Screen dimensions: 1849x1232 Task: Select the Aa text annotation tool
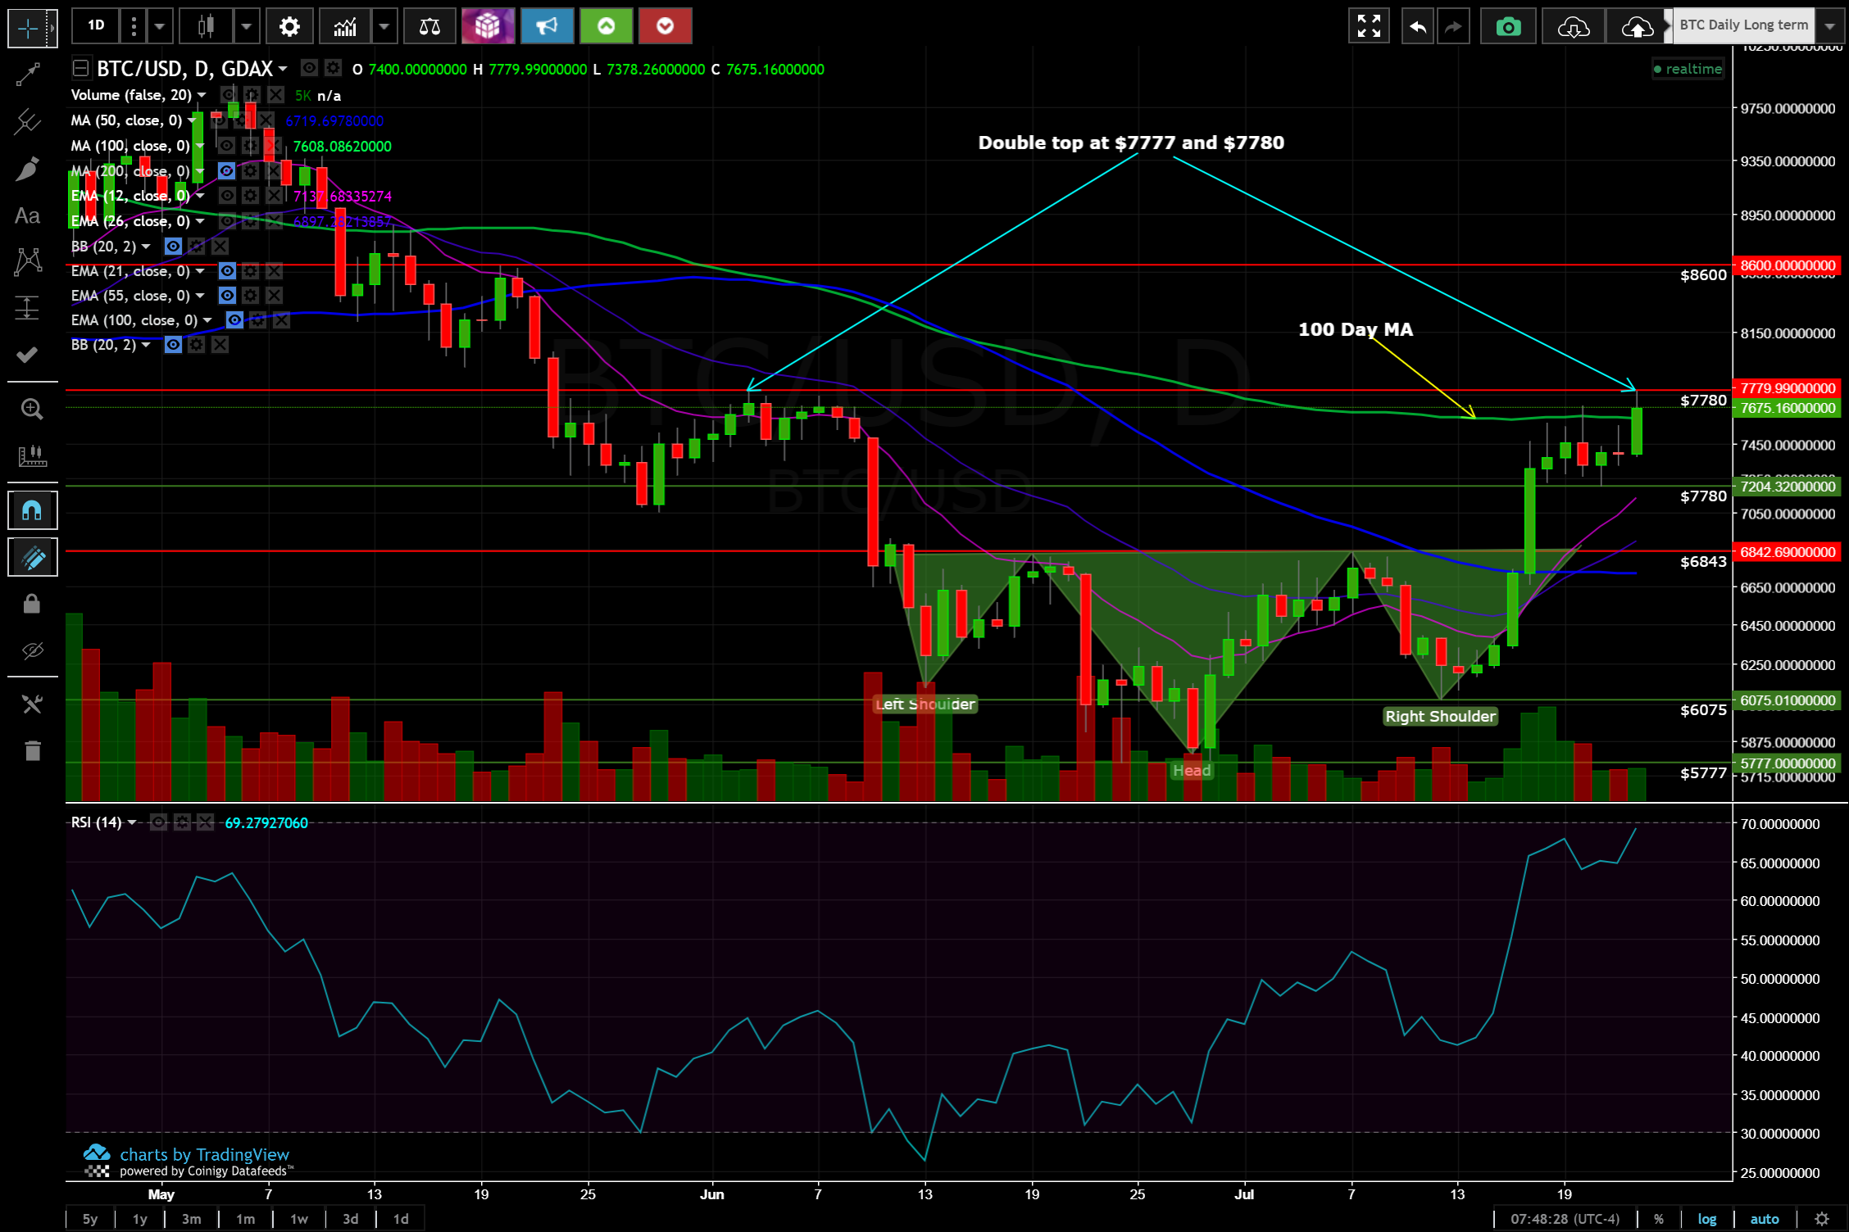click(x=27, y=216)
